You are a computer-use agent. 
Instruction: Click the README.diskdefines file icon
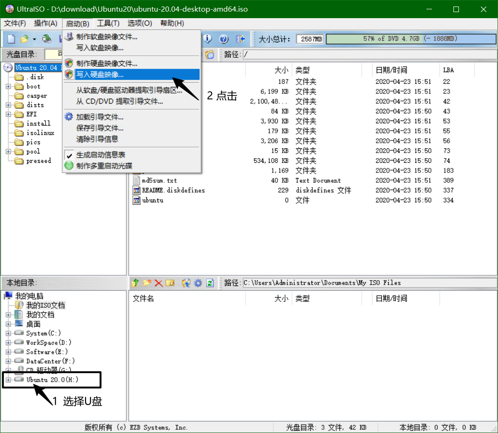[137, 190]
